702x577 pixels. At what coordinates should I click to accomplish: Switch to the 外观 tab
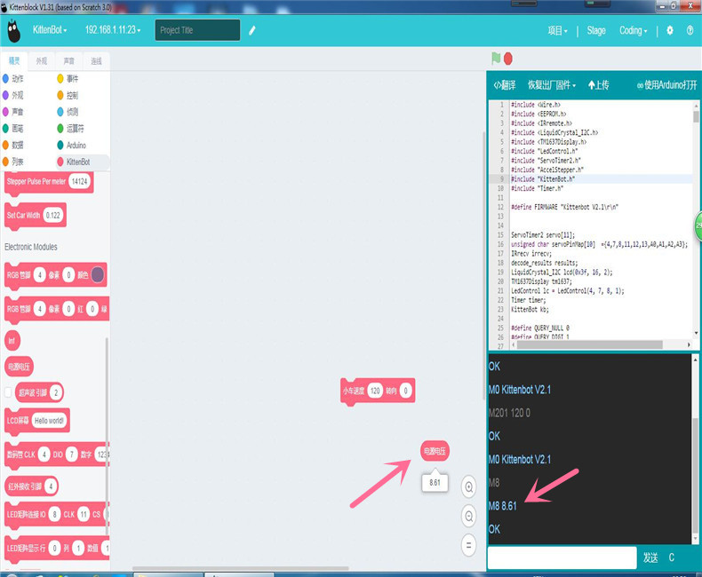pyautogui.click(x=42, y=61)
